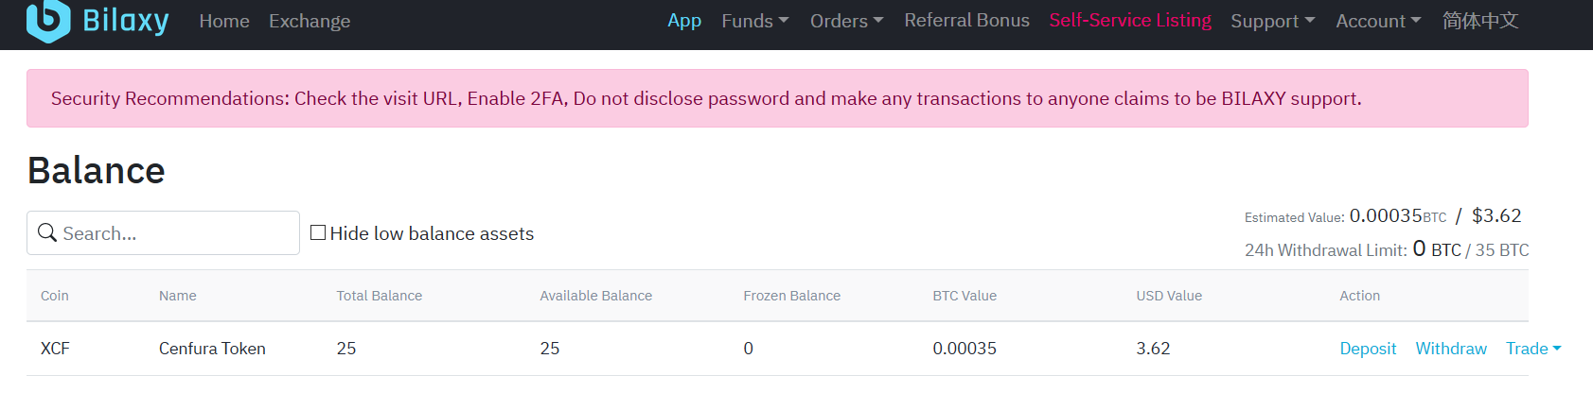Screen dimensions: 1593x393
Task: Click the Bilaxy brand name text
Action: [126, 21]
